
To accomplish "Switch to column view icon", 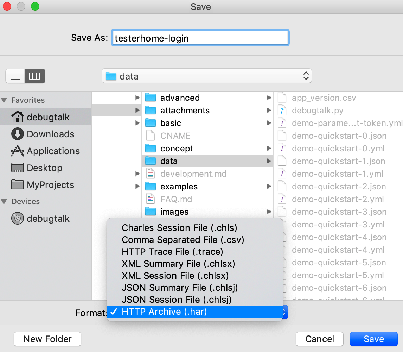I will 34,76.
